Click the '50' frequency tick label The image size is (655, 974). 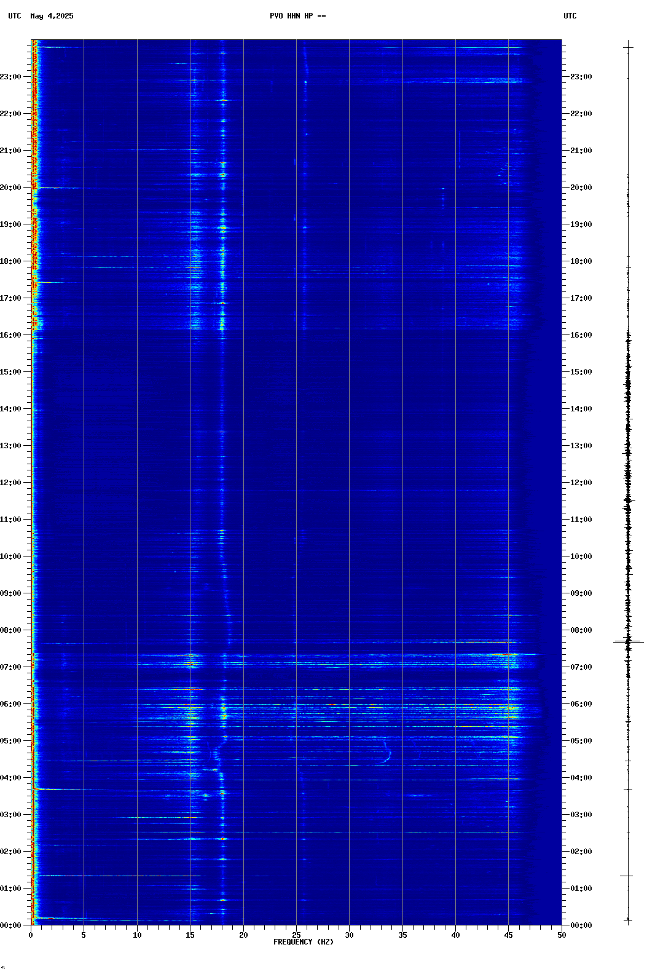[562, 935]
